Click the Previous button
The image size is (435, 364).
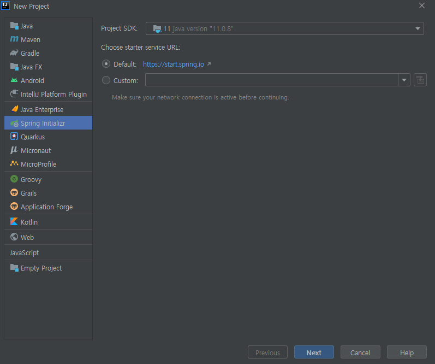(x=267, y=353)
